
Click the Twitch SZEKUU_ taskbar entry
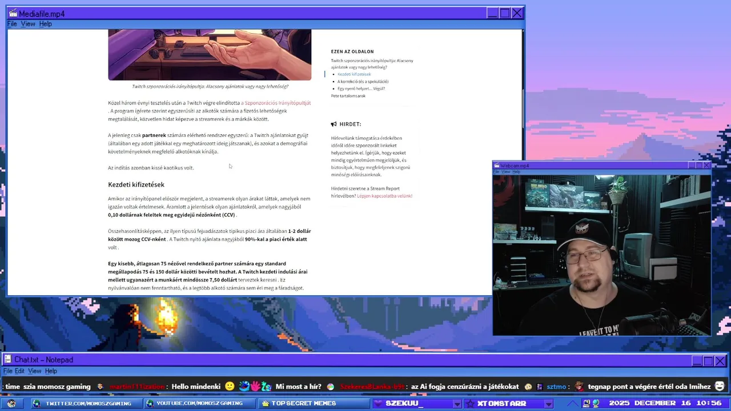coord(417,404)
